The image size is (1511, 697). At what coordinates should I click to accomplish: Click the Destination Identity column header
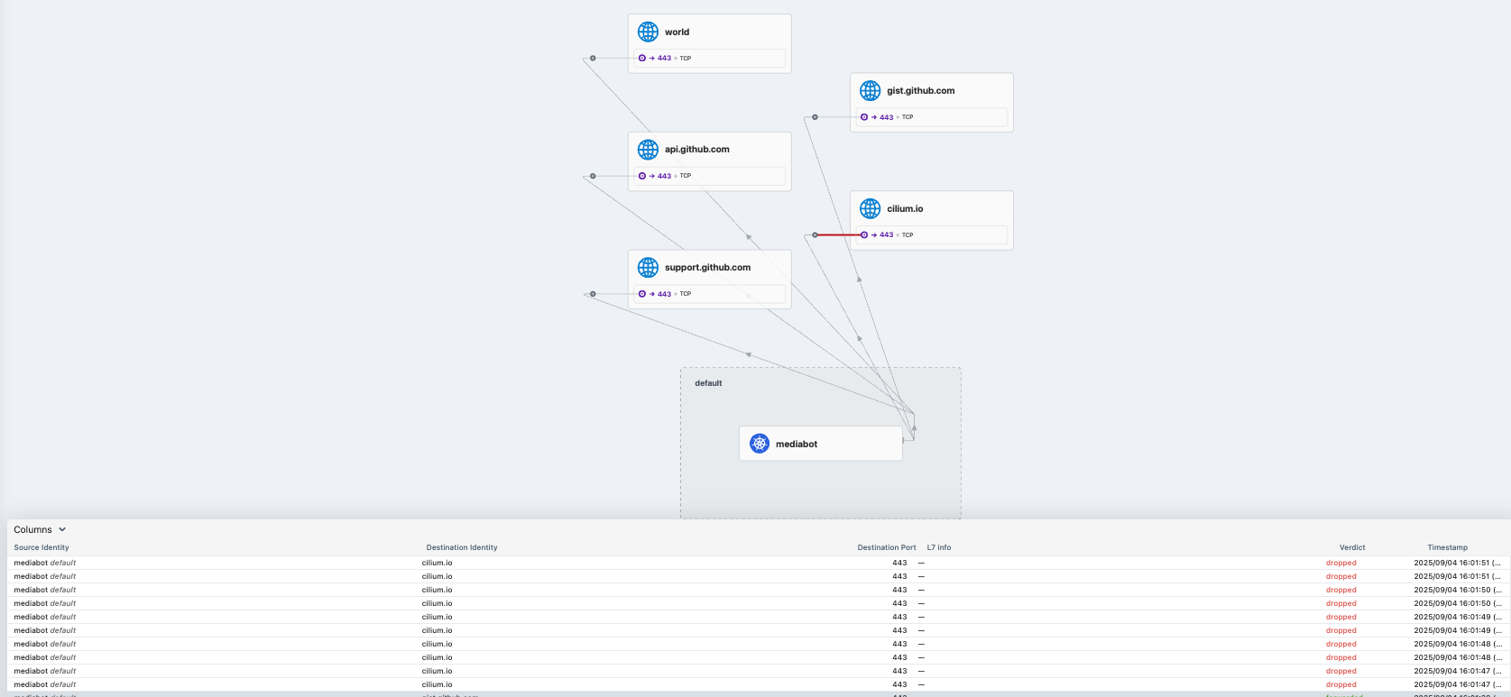tap(462, 547)
